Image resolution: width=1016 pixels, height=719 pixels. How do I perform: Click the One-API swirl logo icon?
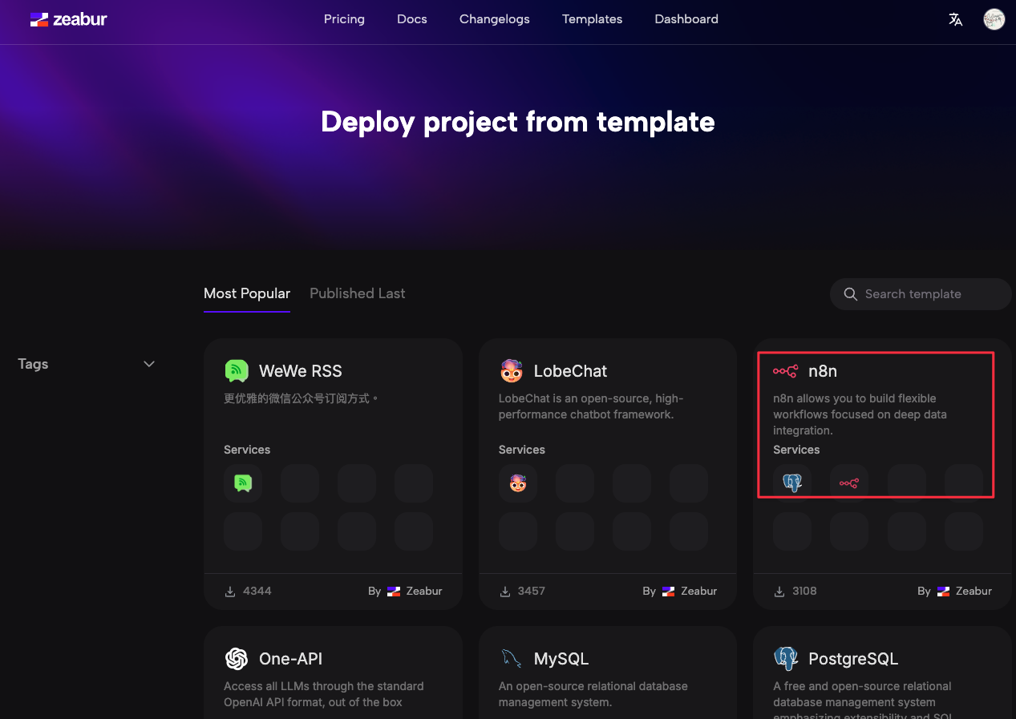tap(237, 658)
